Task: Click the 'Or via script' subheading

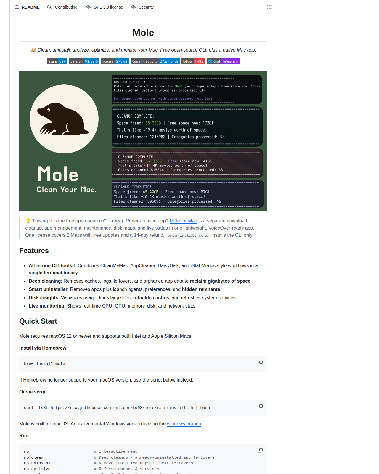Action: pos(33,392)
